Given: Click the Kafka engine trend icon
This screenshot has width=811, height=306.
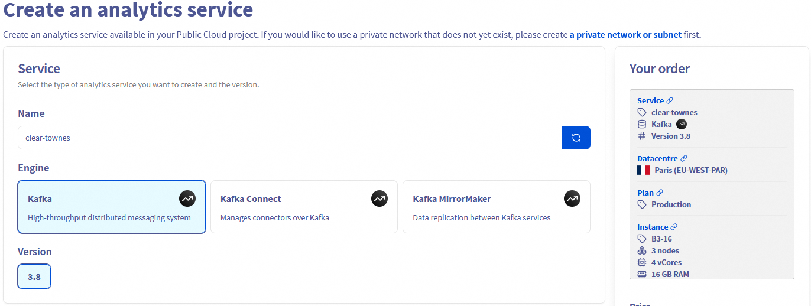Looking at the screenshot, I should point(187,199).
